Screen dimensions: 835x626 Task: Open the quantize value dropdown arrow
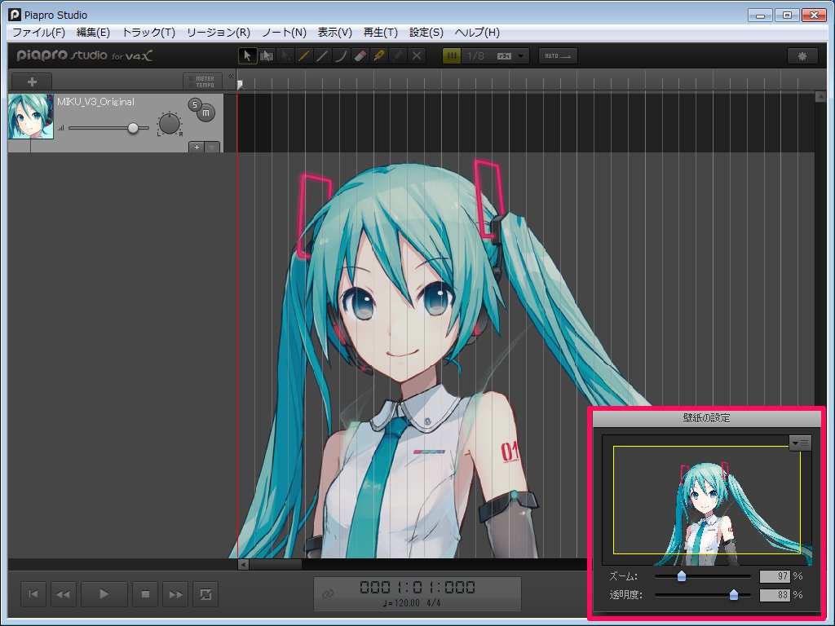coord(521,56)
